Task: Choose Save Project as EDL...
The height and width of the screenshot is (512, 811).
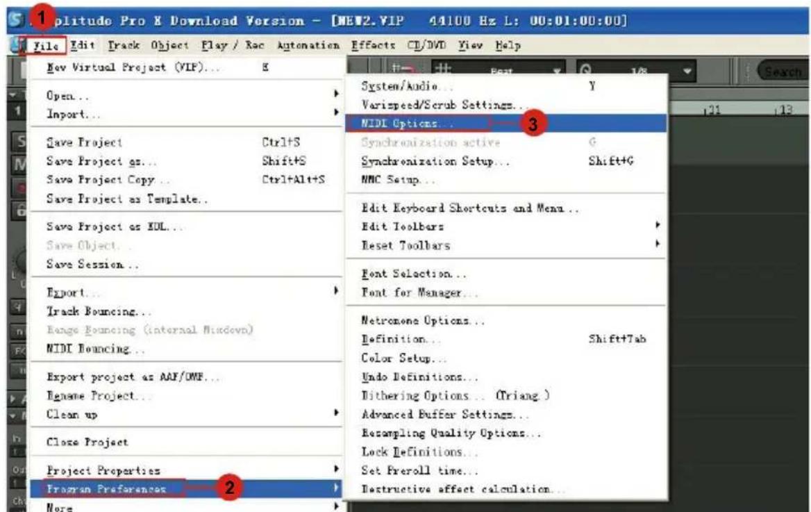Action: 186,226
